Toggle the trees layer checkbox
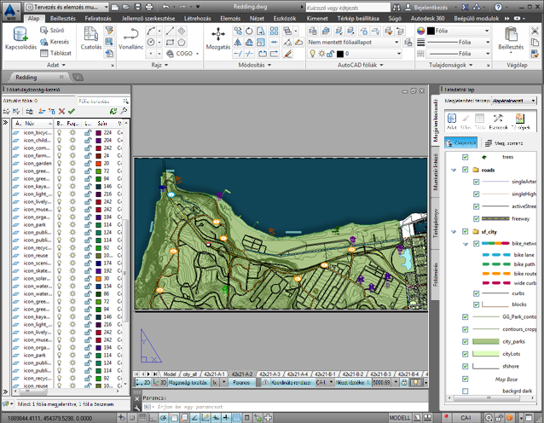The image size is (544, 423). pos(465,158)
